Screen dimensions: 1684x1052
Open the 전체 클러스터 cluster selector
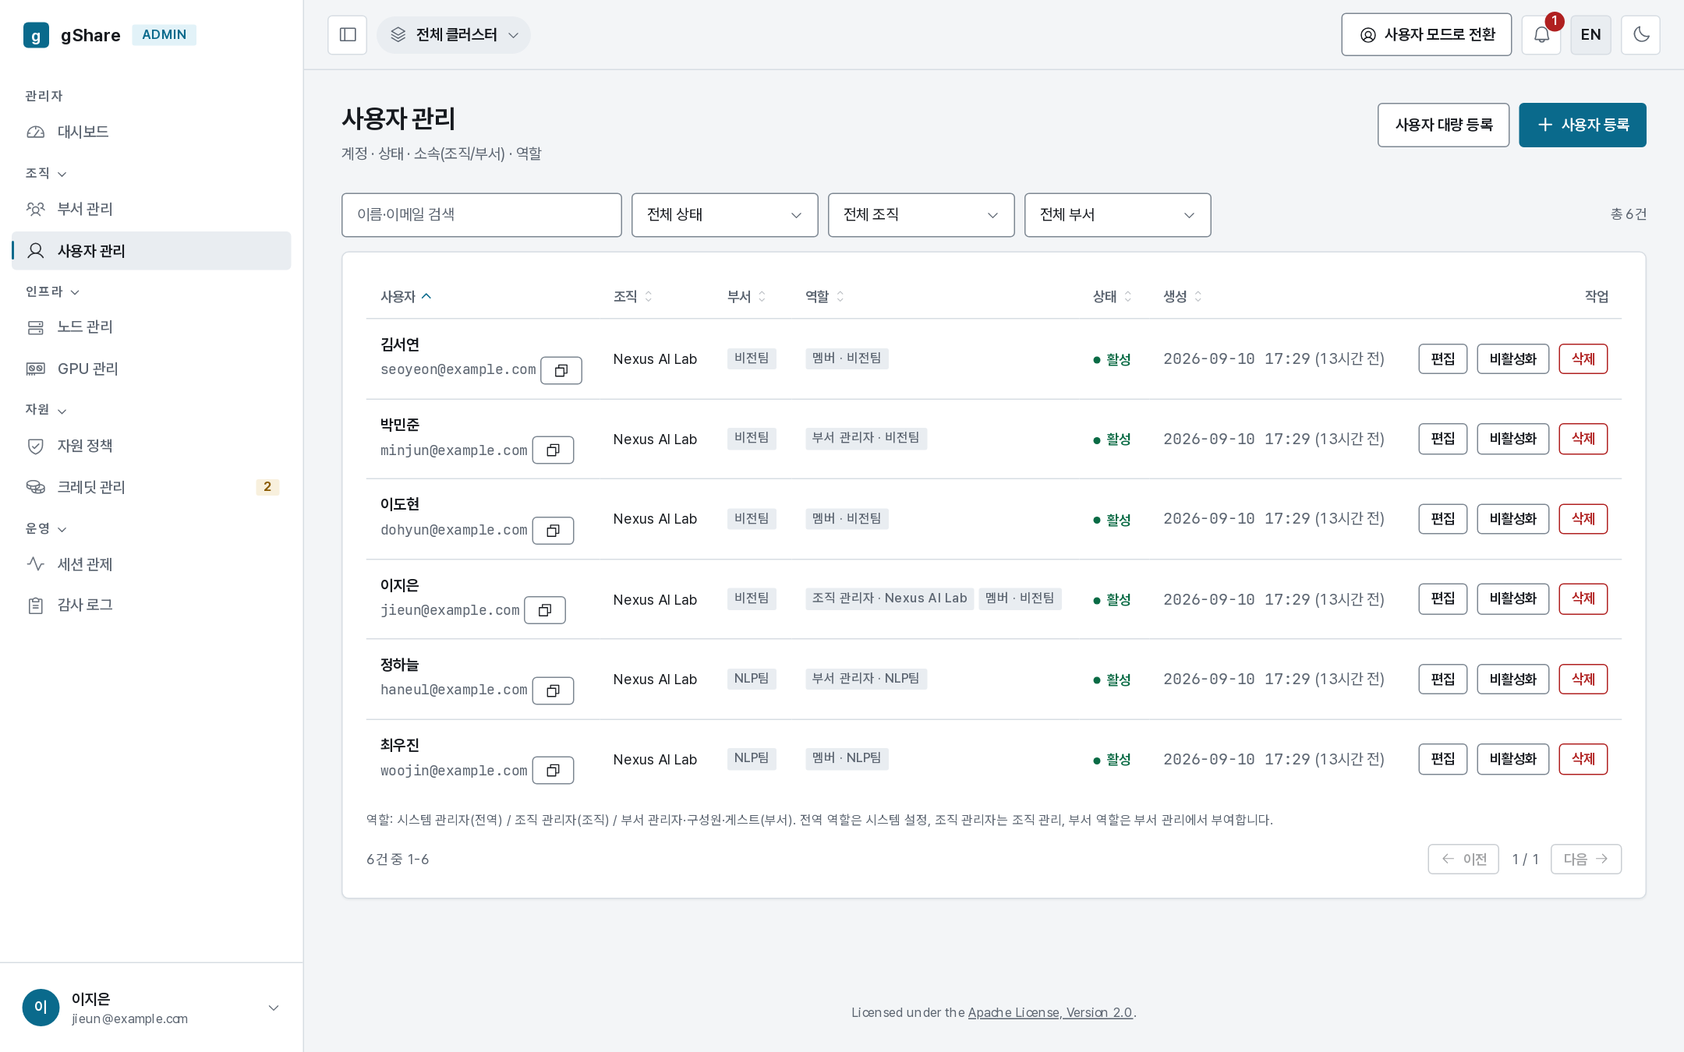click(454, 35)
